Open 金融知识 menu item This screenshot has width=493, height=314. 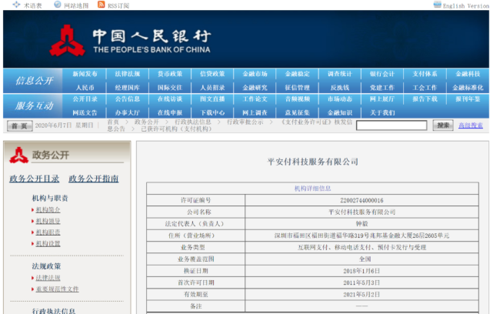pos(340,112)
